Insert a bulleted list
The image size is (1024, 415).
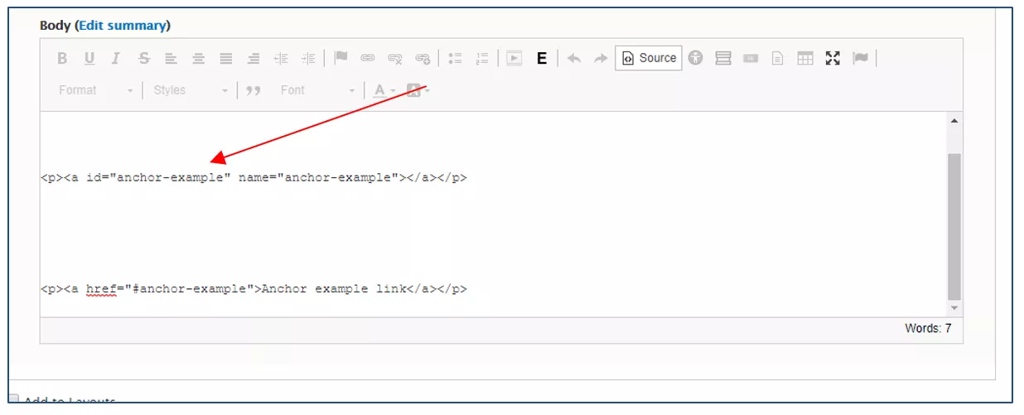(455, 58)
